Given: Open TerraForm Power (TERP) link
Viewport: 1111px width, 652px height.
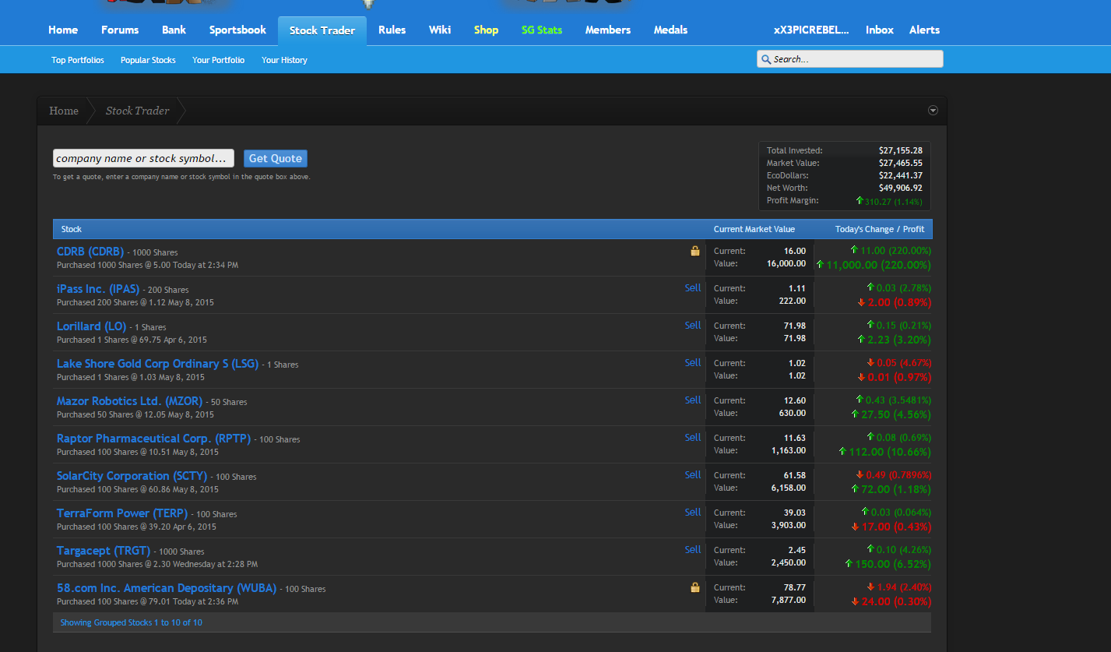Looking at the screenshot, I should (122, 513).
